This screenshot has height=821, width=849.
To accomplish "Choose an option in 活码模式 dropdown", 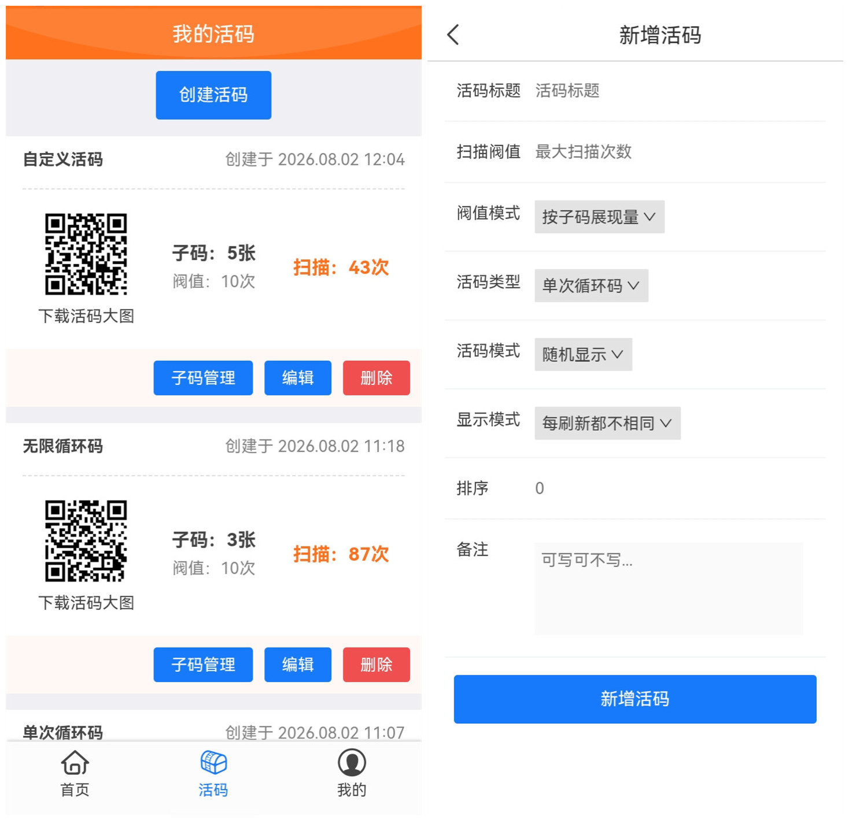I will (583, 354).
